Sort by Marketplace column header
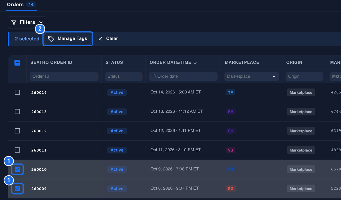 pos(242,62)
